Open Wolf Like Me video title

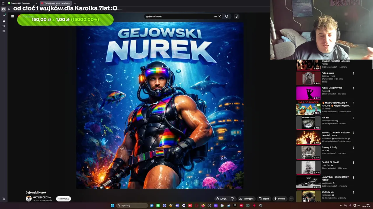click(x=328, y=192)
